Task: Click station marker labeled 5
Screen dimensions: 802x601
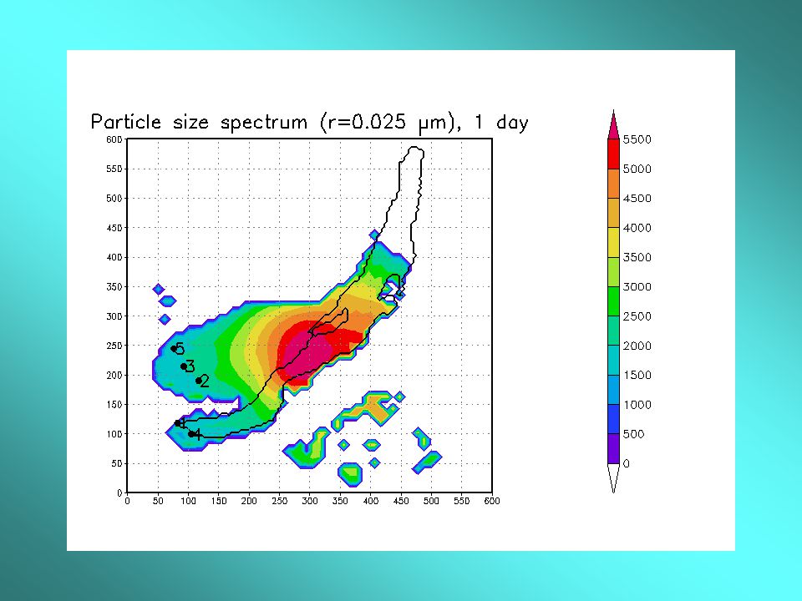Action: 174,349
